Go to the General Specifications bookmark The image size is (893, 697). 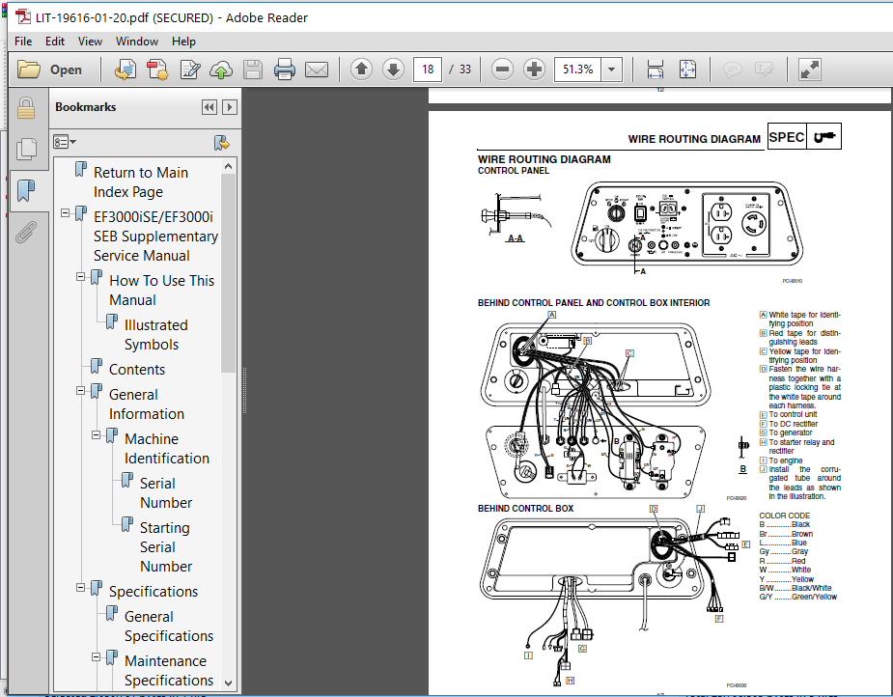point(169,627)
